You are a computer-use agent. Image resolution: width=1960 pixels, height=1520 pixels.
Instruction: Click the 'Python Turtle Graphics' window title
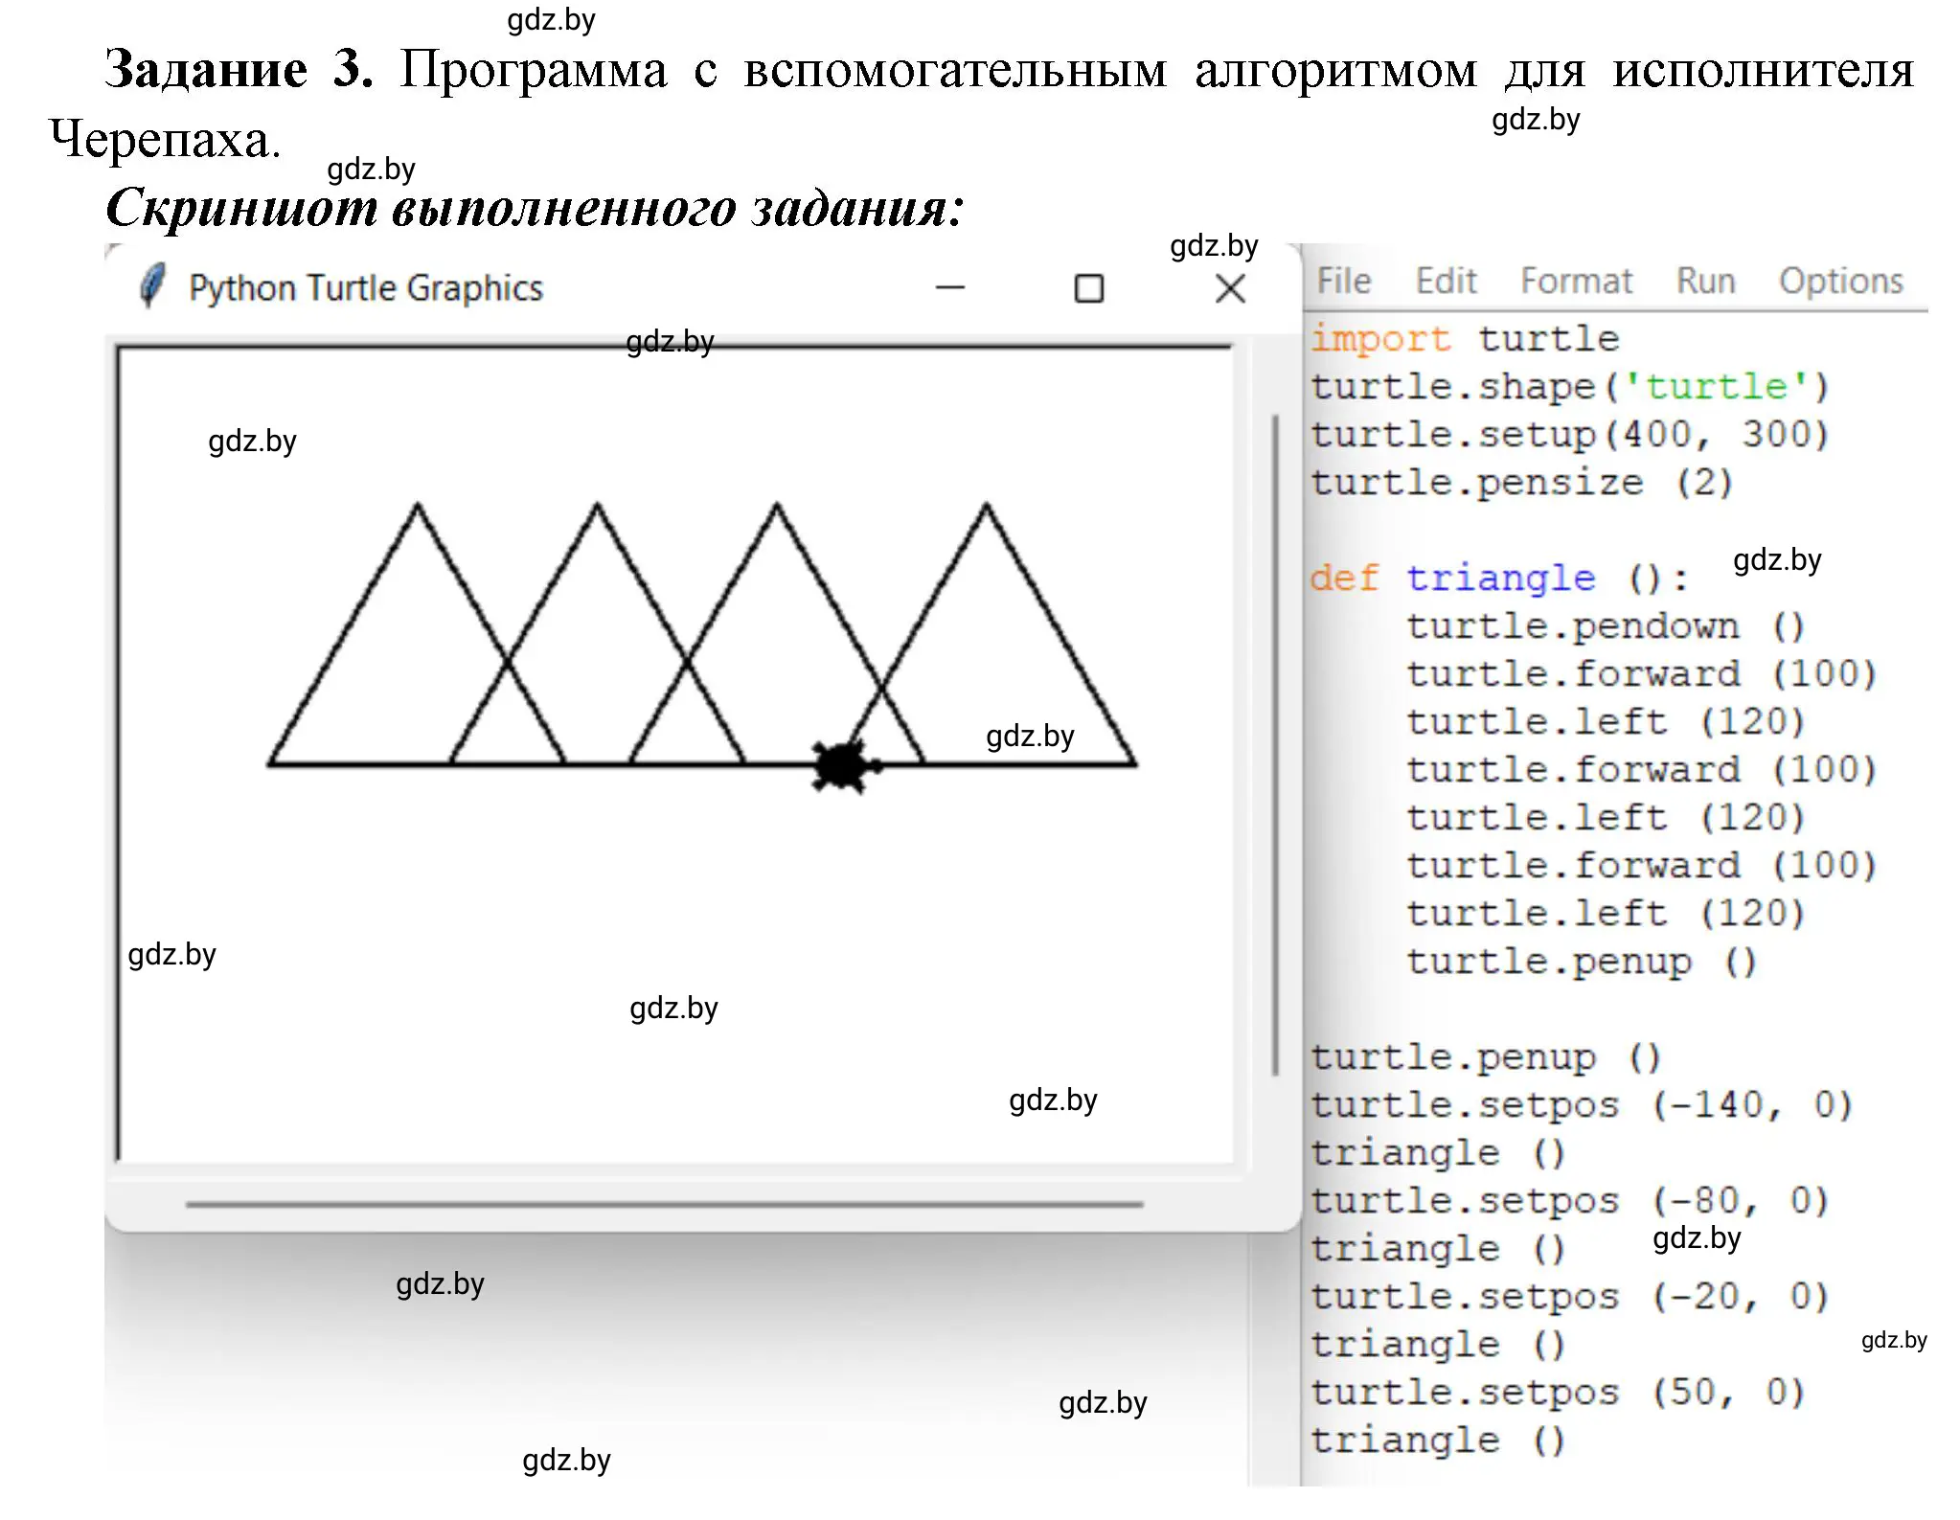point(365,288)
